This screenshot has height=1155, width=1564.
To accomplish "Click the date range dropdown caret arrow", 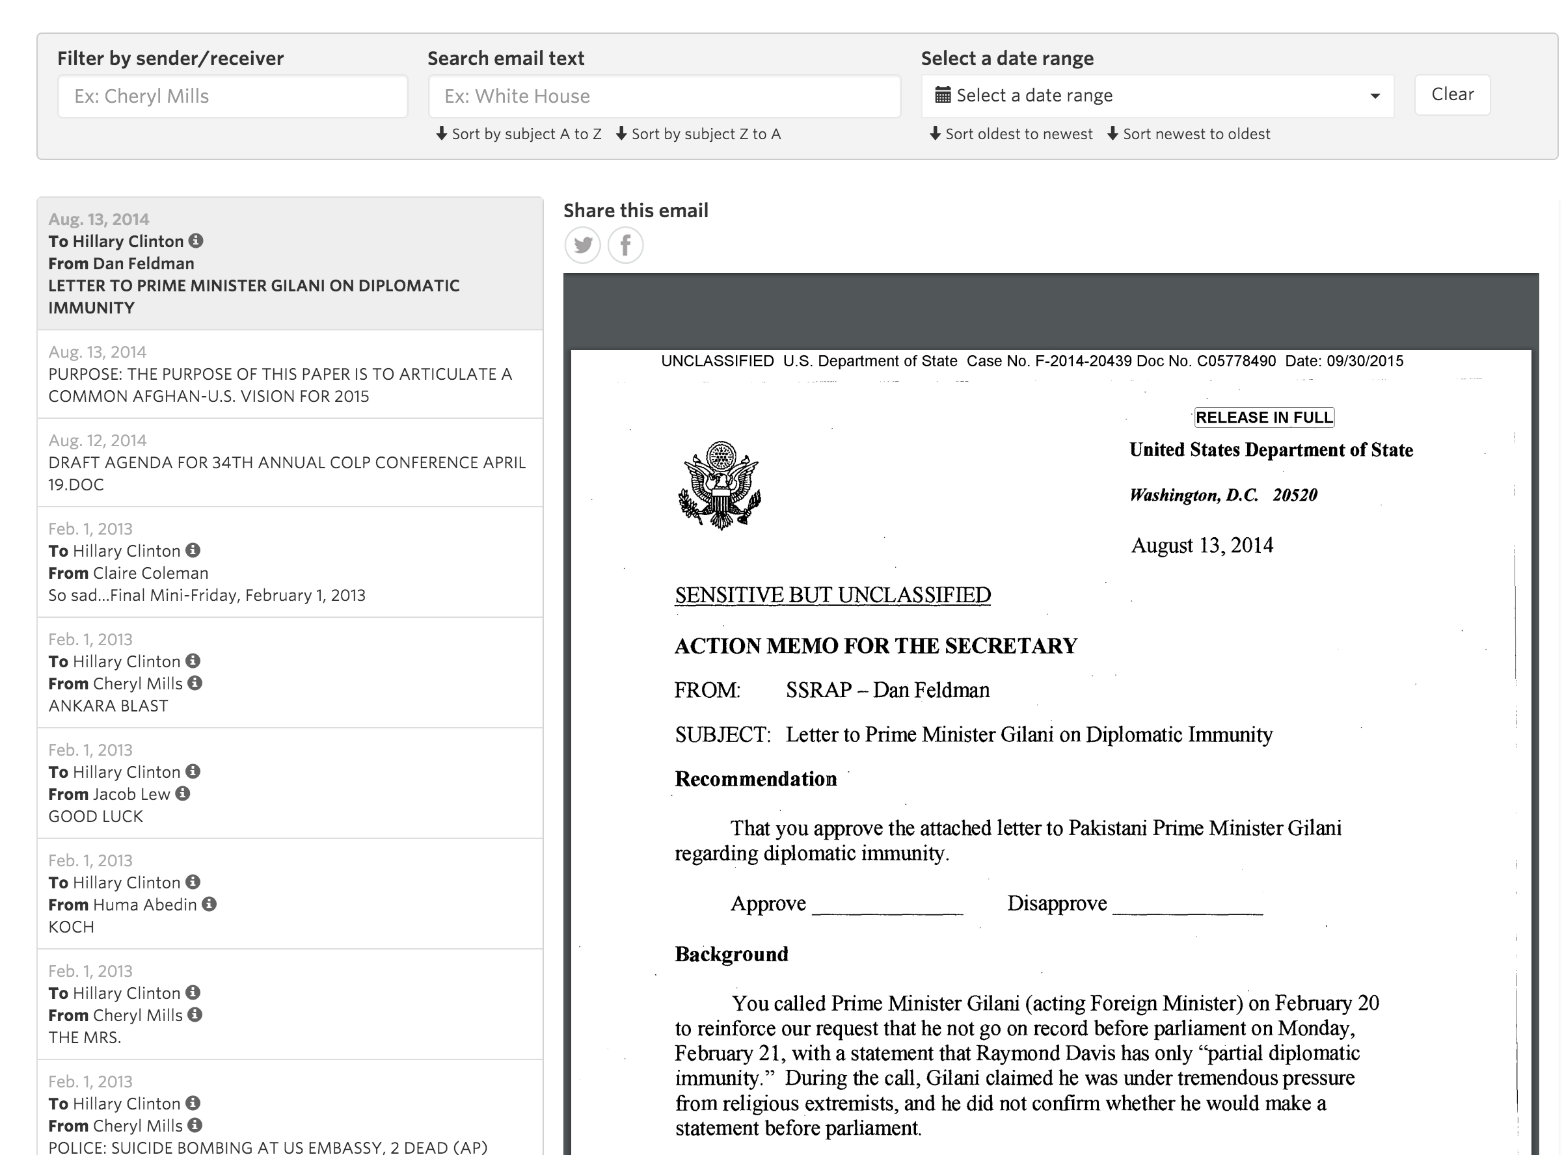I will [x=1375, y=96].
